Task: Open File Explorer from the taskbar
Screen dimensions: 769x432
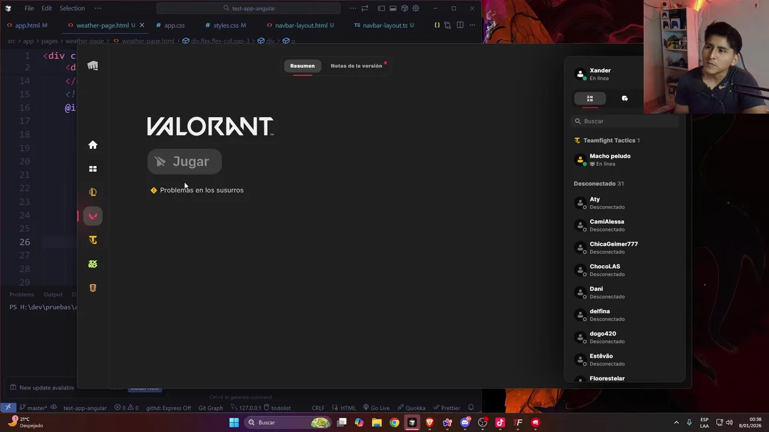Action: 377,422
